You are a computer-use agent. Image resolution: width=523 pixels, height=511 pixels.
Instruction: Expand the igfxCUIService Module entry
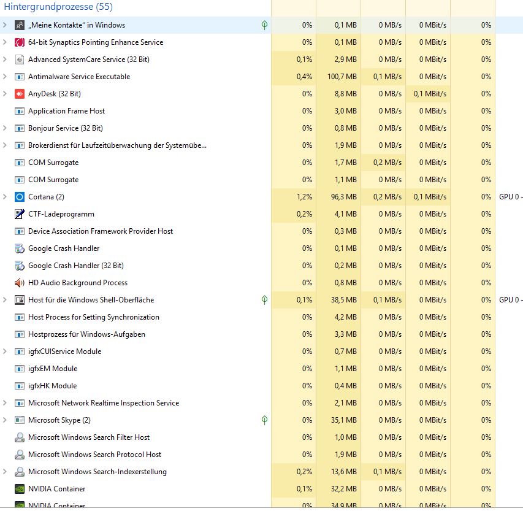coord(5,352)
